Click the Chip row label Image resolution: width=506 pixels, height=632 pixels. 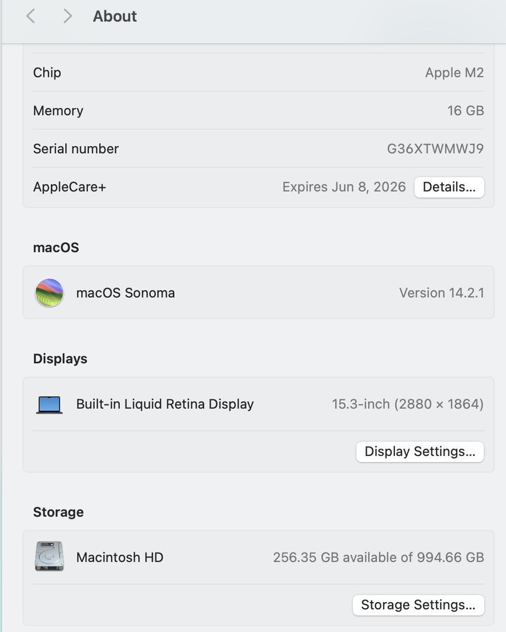(x=47, y=73)
